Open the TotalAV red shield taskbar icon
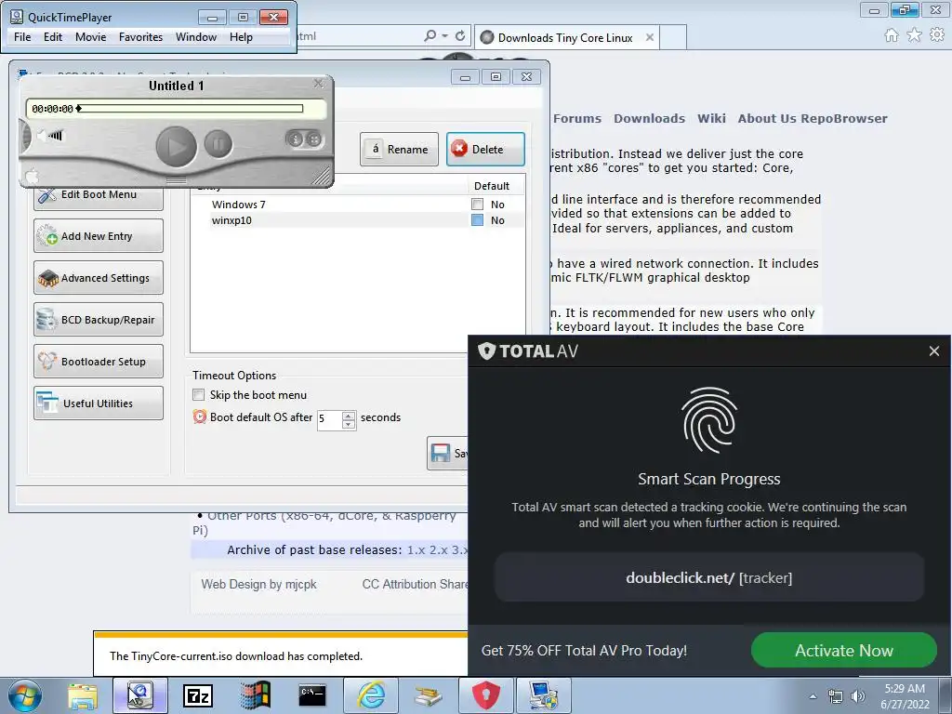This screenshot has width=952, height=714. (485, 695)
